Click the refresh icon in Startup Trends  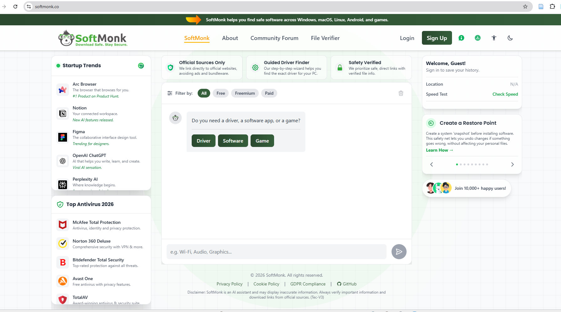pyautogui.click(x=141, y=66)
